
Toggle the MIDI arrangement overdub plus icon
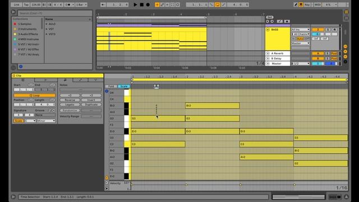point(157,4)
